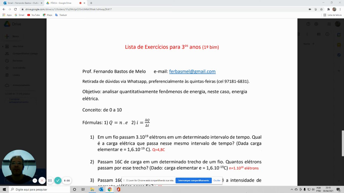The image size is (344, 193).
Task: Click the Google account avatar in Drive
Action: (x=338, y=24)
